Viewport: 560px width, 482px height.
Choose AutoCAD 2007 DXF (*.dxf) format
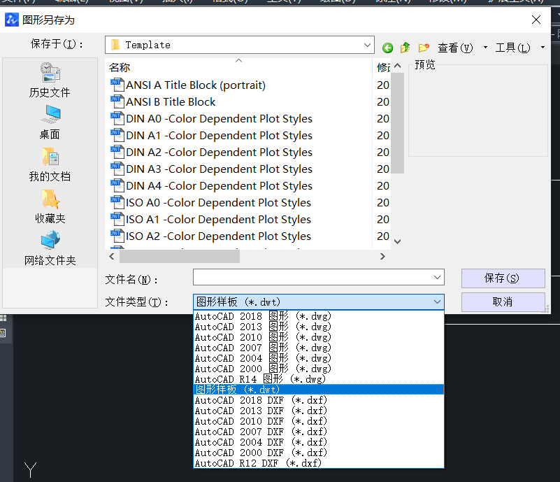tap(260, 432)
